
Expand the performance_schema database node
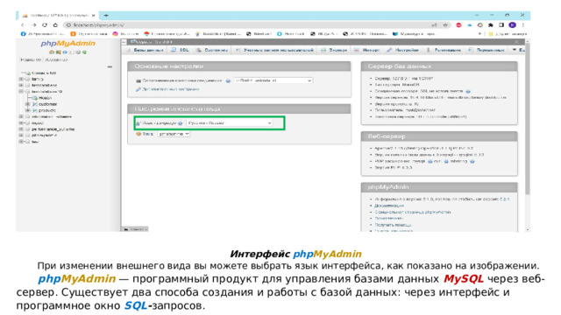[x=21, y=129]
